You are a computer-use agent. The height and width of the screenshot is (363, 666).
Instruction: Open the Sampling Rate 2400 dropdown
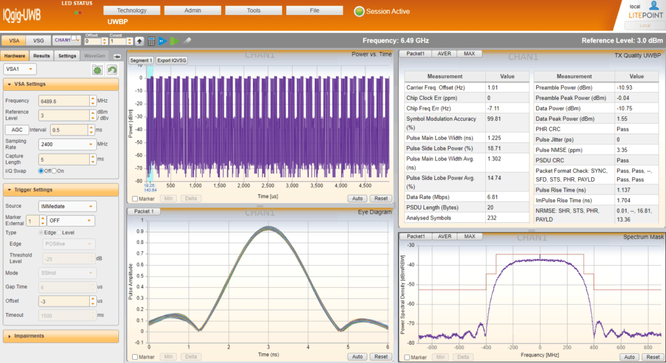68,144
